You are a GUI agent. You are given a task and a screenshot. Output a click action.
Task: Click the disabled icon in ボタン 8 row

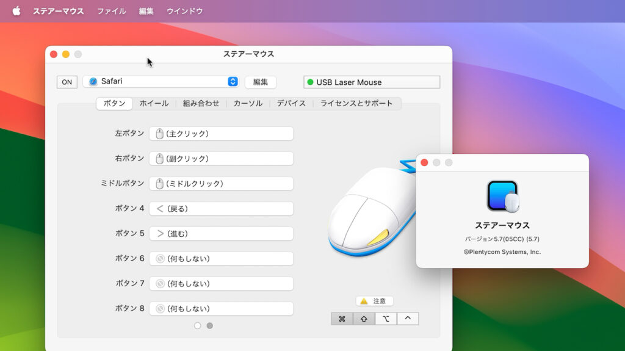click(x=161, y=309)
